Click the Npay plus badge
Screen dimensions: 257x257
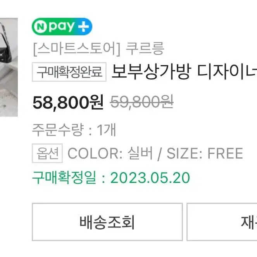[x=62, y=26]
